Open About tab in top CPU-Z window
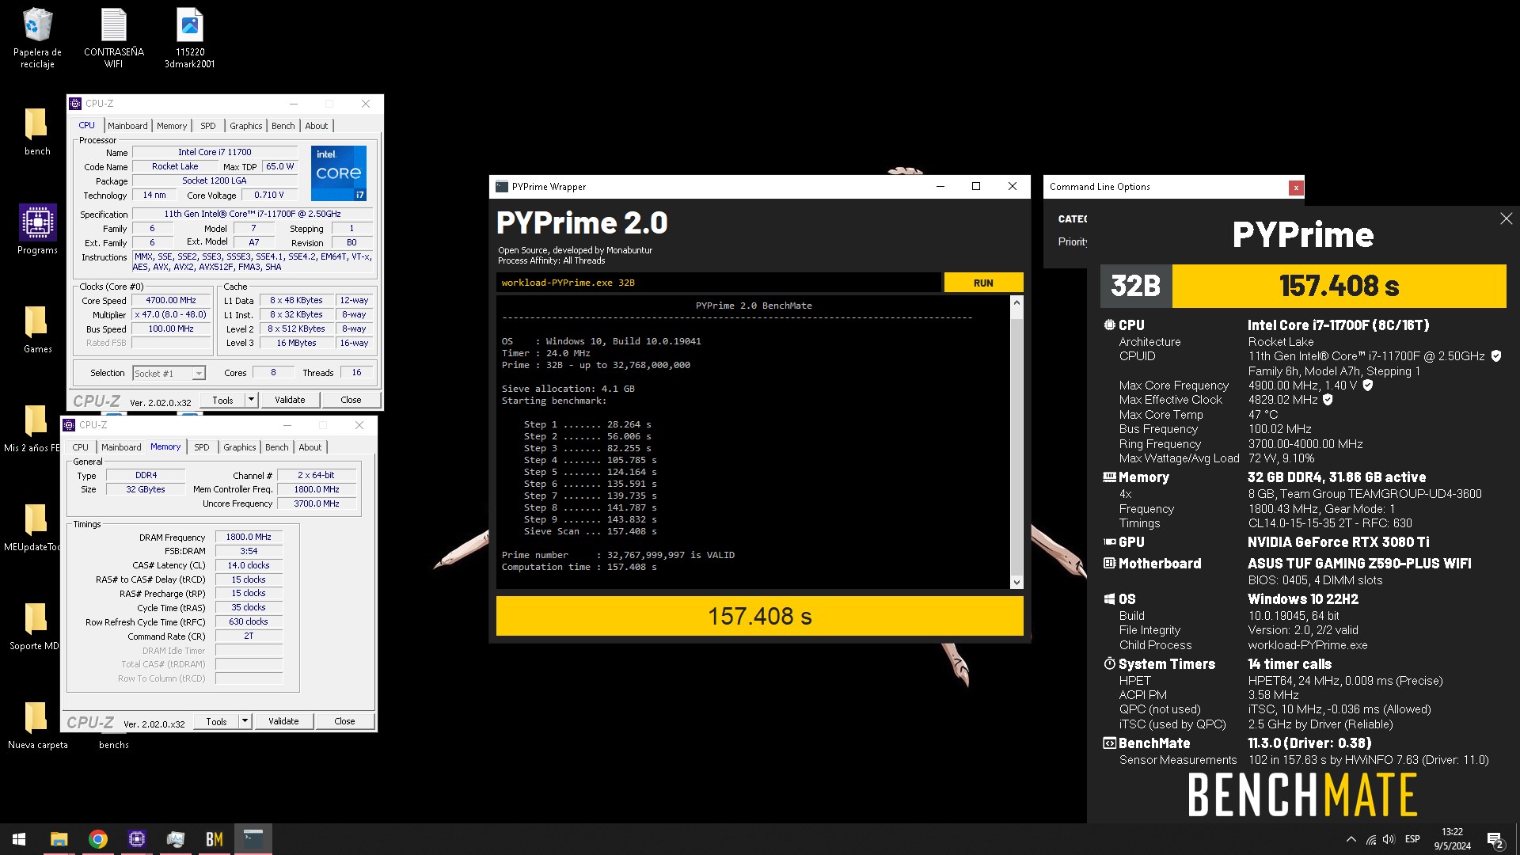Viewport: 1520px width, 855px height. (317, 126)
